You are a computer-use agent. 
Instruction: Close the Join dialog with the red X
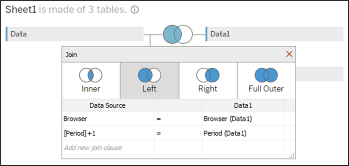289,54
